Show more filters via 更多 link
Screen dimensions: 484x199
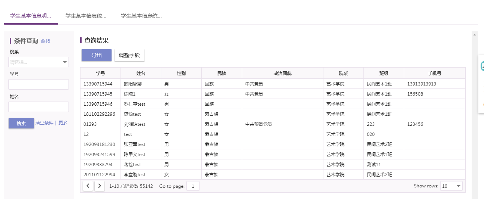(x=63, y=123)
